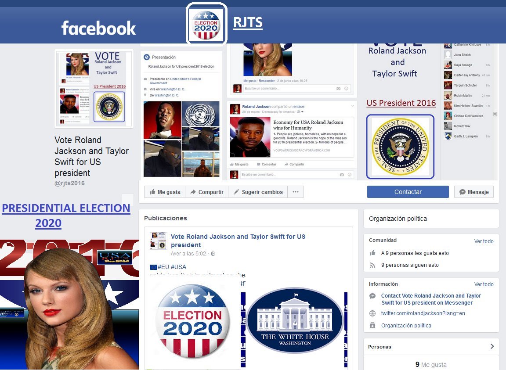This screenshot has height=370, width=506.
Task: Click the Contactar button
Action: pyautogui.click(x=408, y=192)
